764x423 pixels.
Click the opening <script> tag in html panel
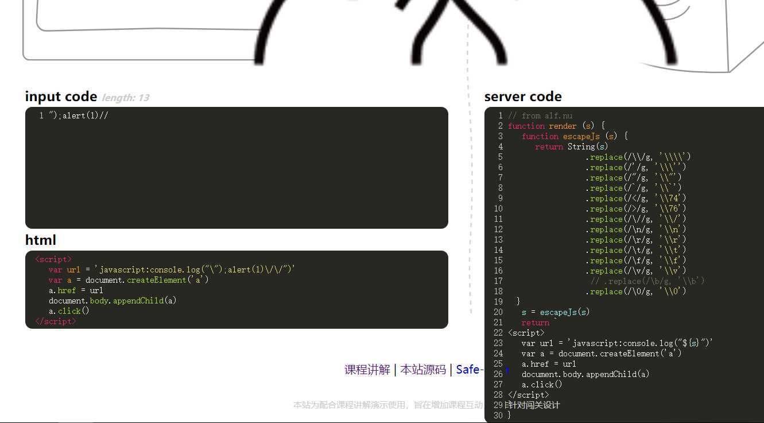click(53, 259)
